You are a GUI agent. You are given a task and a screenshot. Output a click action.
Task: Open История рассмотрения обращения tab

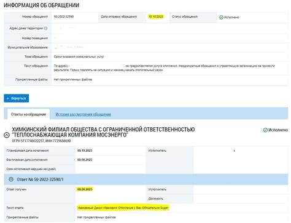[x=83, y=114]
